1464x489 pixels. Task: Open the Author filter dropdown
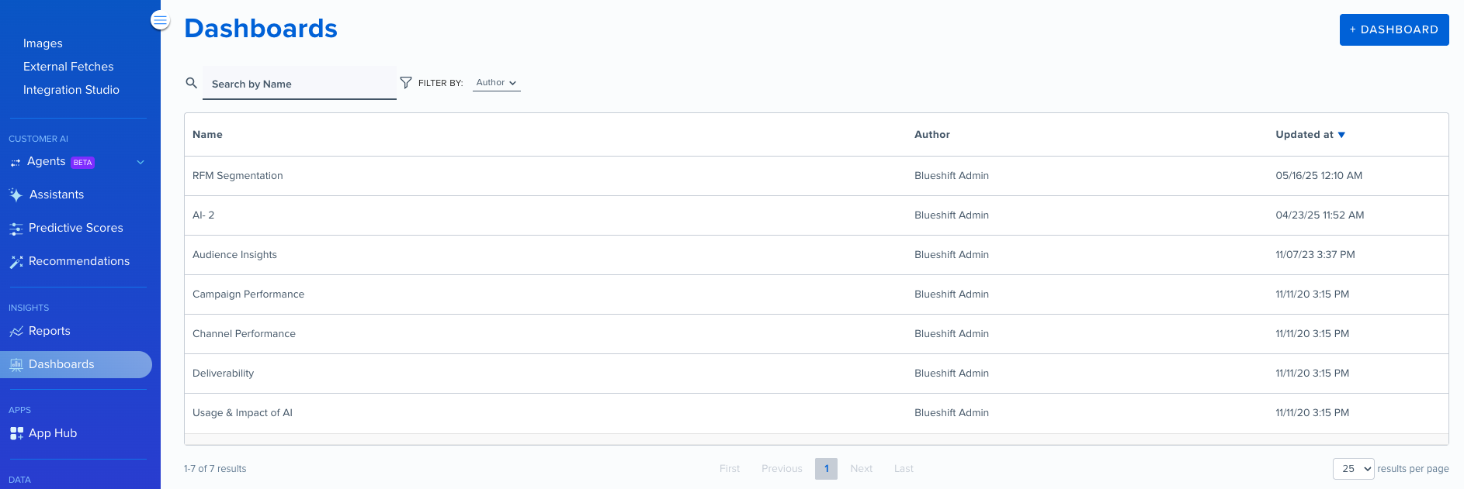click(x=496, y=82)
